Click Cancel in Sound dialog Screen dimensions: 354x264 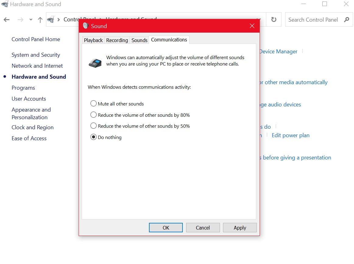pos(203,228)
